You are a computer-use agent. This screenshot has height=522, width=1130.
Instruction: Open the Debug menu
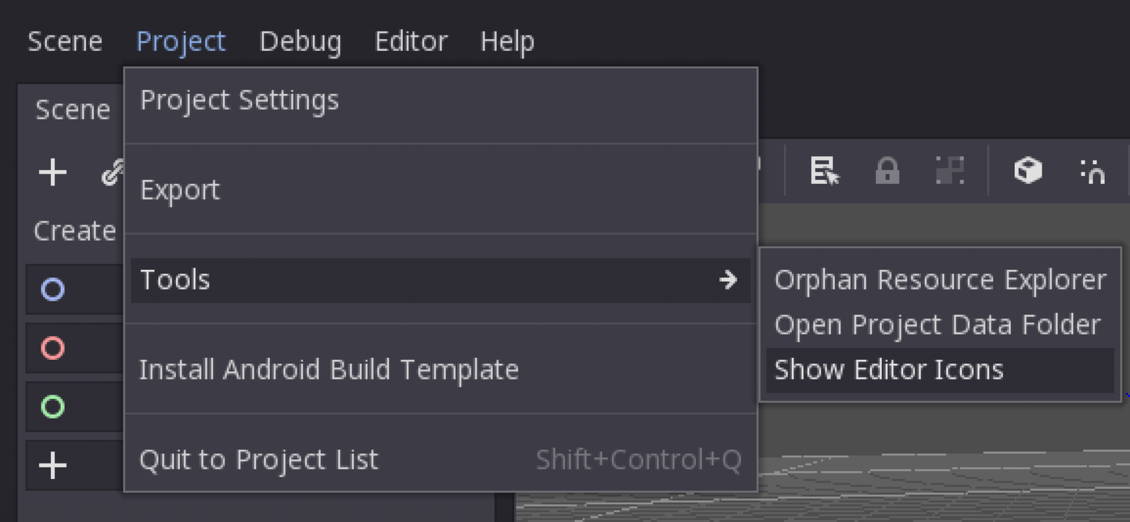tap(300, 41)
